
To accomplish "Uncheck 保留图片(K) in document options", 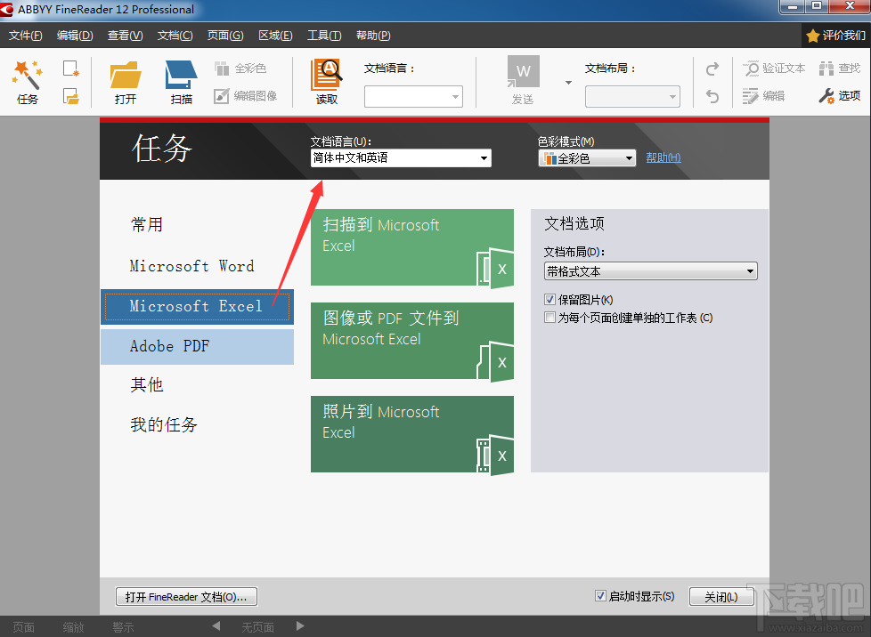I will click(550, 300).
